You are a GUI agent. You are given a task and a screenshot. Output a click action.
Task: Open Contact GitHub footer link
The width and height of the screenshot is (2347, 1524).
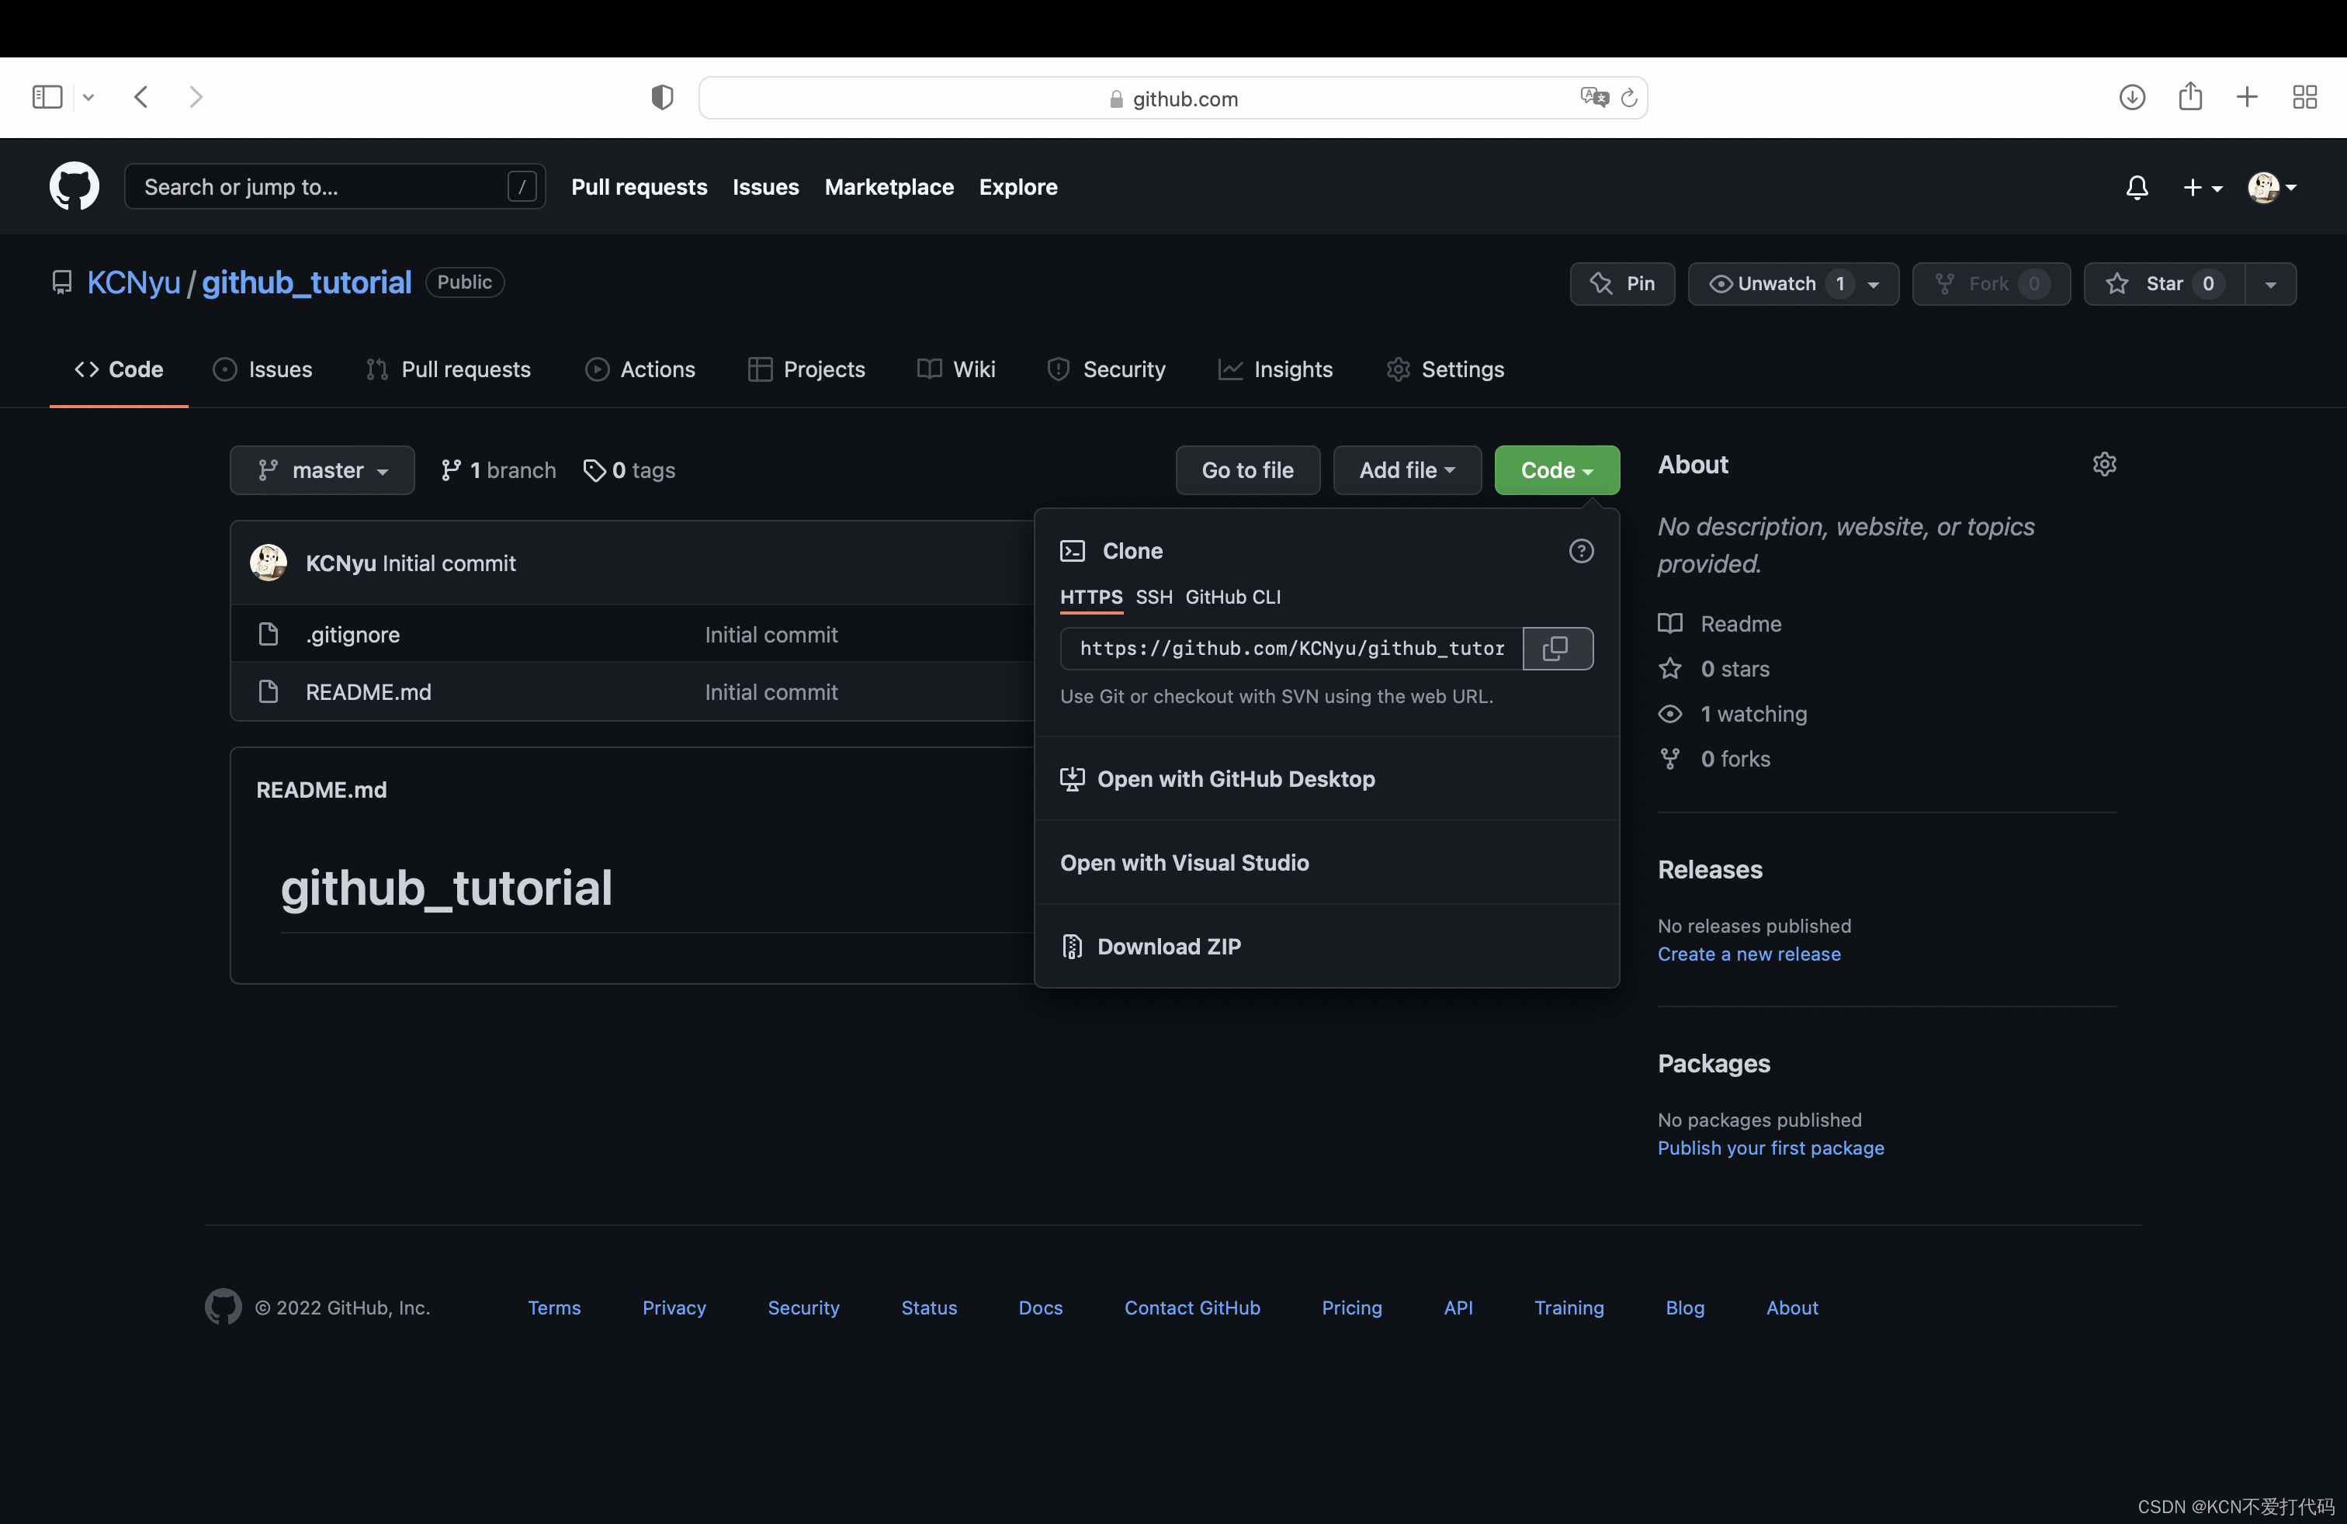(1192, 1308)
